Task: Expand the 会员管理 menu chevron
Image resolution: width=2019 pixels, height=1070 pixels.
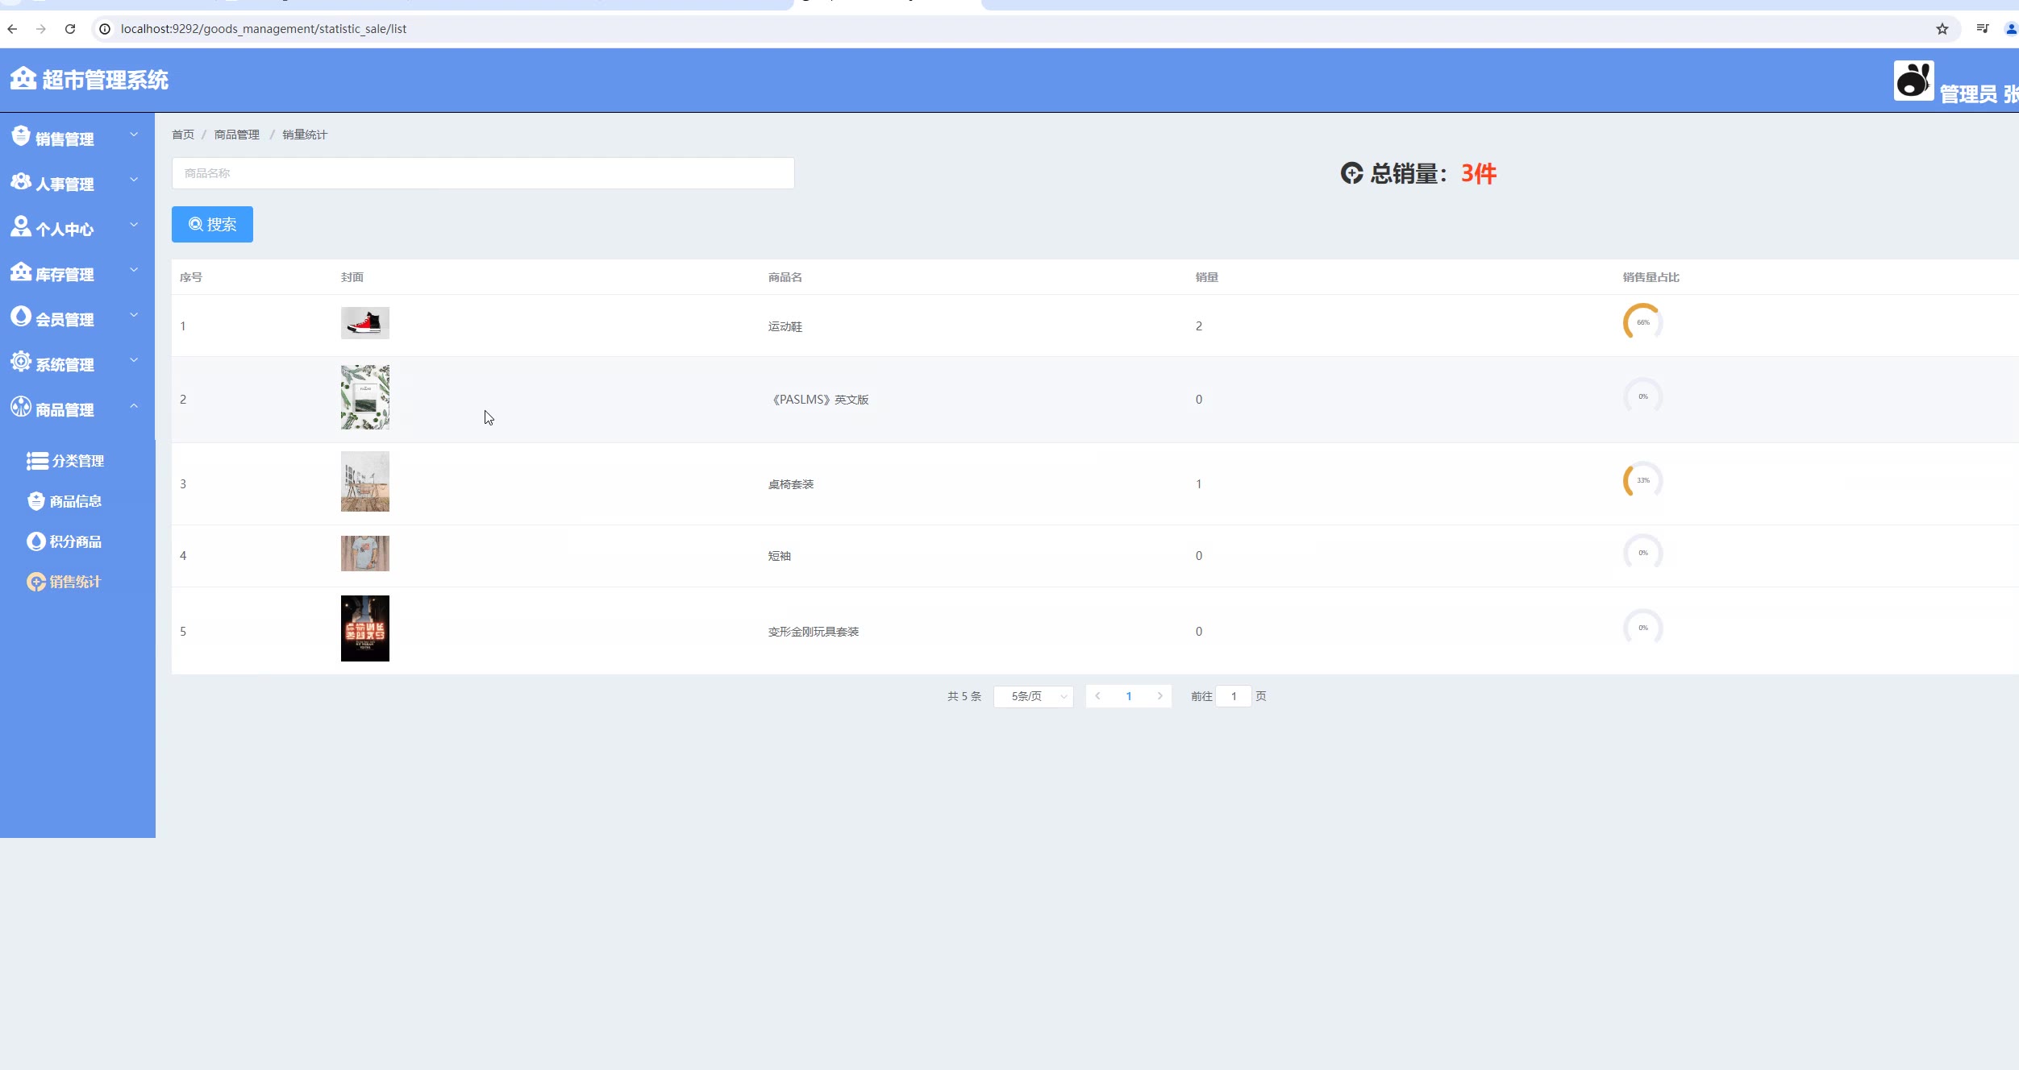Action: 134,316
